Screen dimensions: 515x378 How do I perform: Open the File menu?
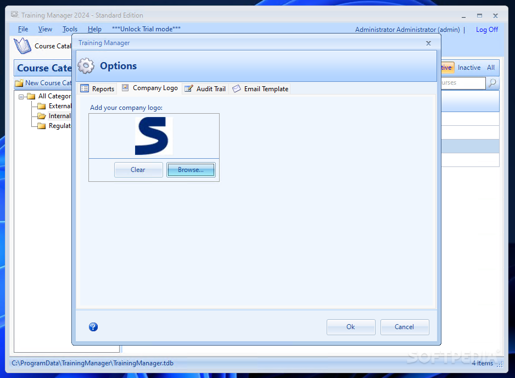tap(23, 29)
